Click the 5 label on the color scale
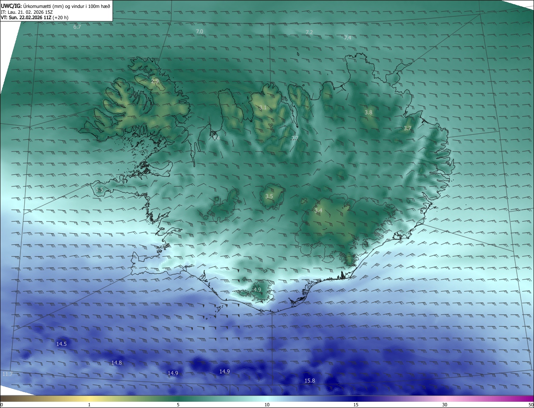This screenshot has height=408, width=534. (178, 405)
